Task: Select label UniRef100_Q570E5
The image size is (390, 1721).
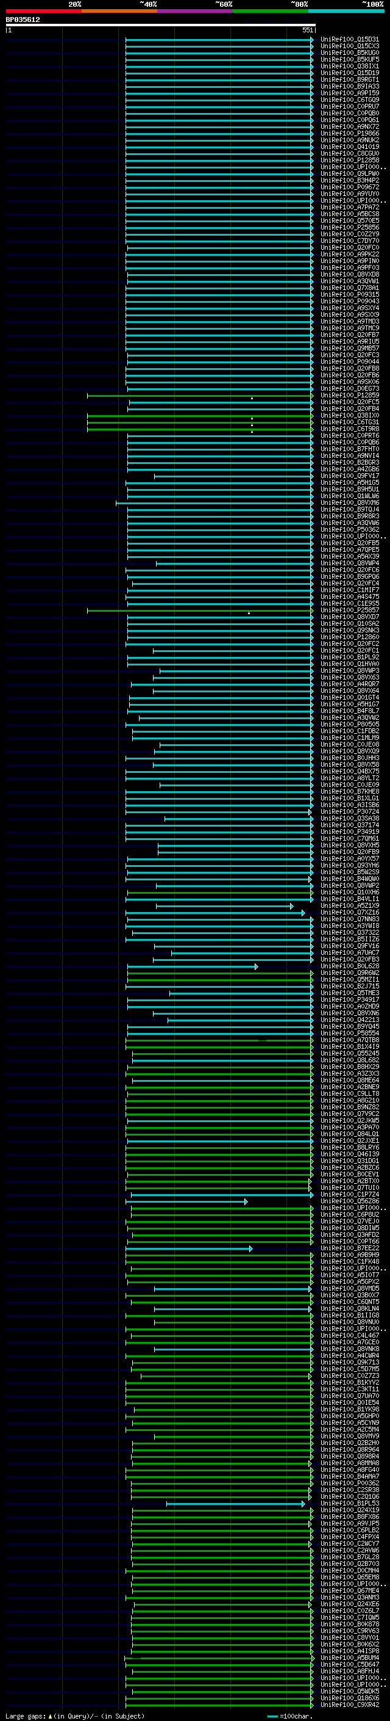Action: [x=349, y=220]
